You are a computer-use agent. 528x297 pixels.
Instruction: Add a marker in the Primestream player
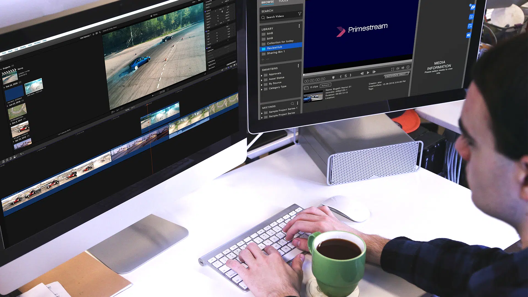click(x=333, y=77)
